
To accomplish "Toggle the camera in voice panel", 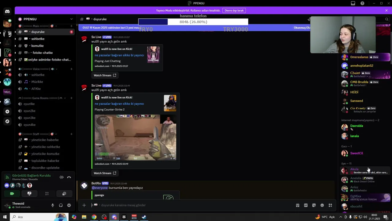I will (x=12, y=194).
